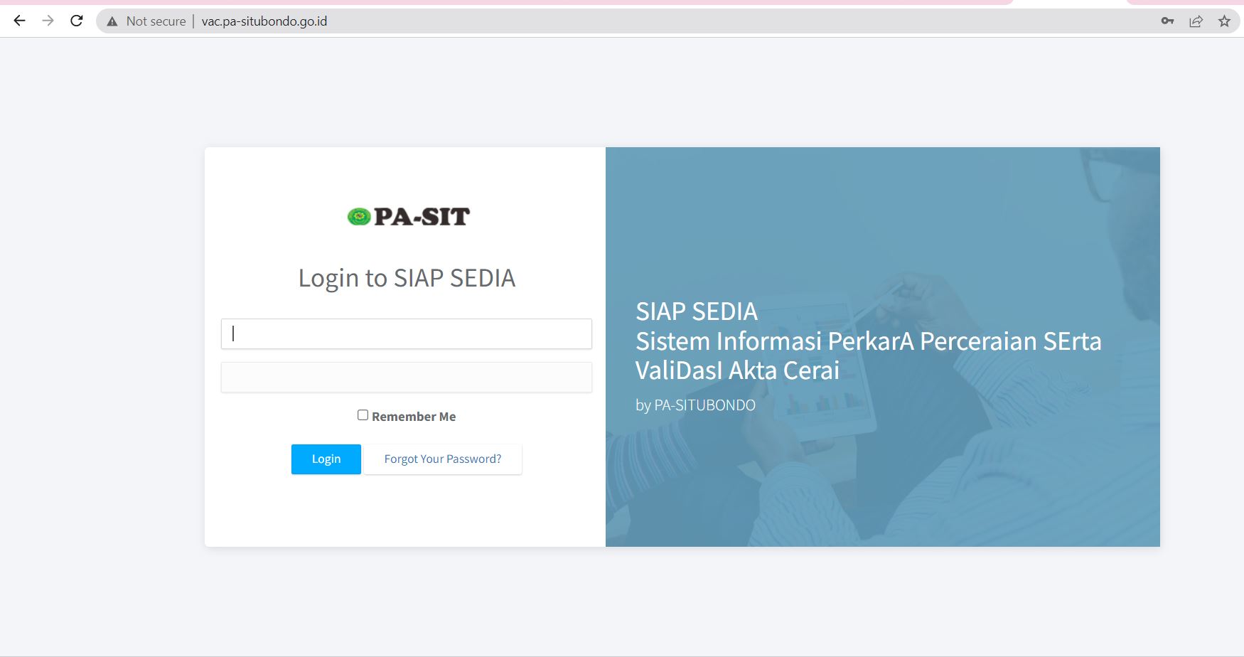Click the Login to SIAP SEDIA heading
1244x657 pixels.
407,278
